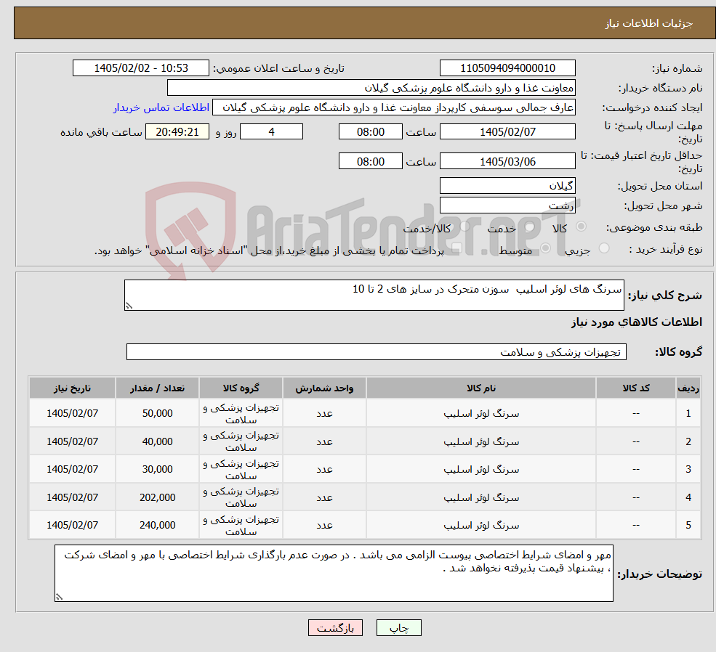Viewport: 716px width, 652px height.
Task: Click the quantity cell 30,000
Action: pyautogui.click(x=157, y=469)
